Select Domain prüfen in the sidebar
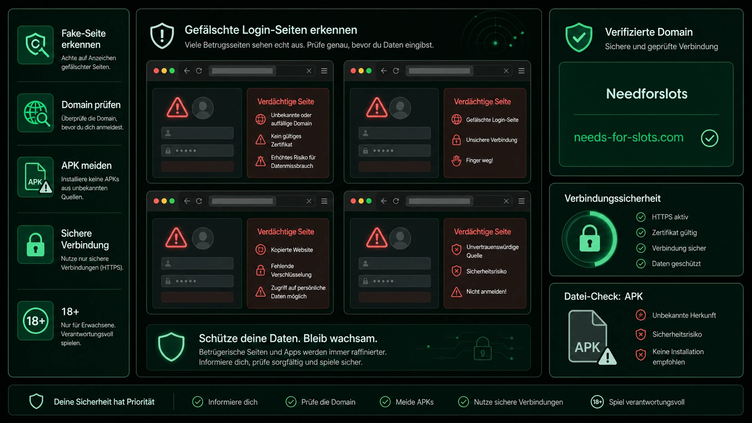Screen dimensions: 752x423 point(91,105)
